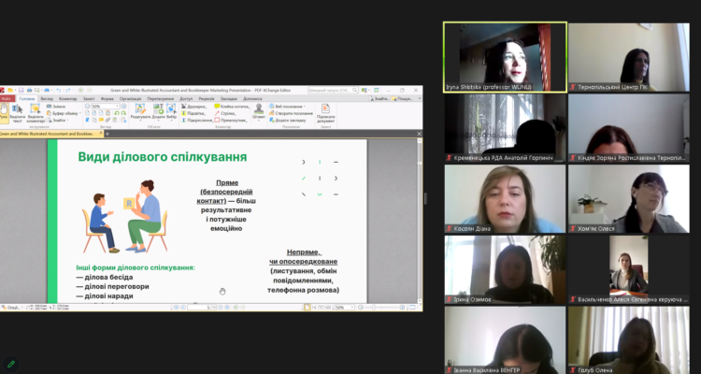Open the File (Файл) menu
The height and width of the screenshot is (374, 701).
point(7,98)
